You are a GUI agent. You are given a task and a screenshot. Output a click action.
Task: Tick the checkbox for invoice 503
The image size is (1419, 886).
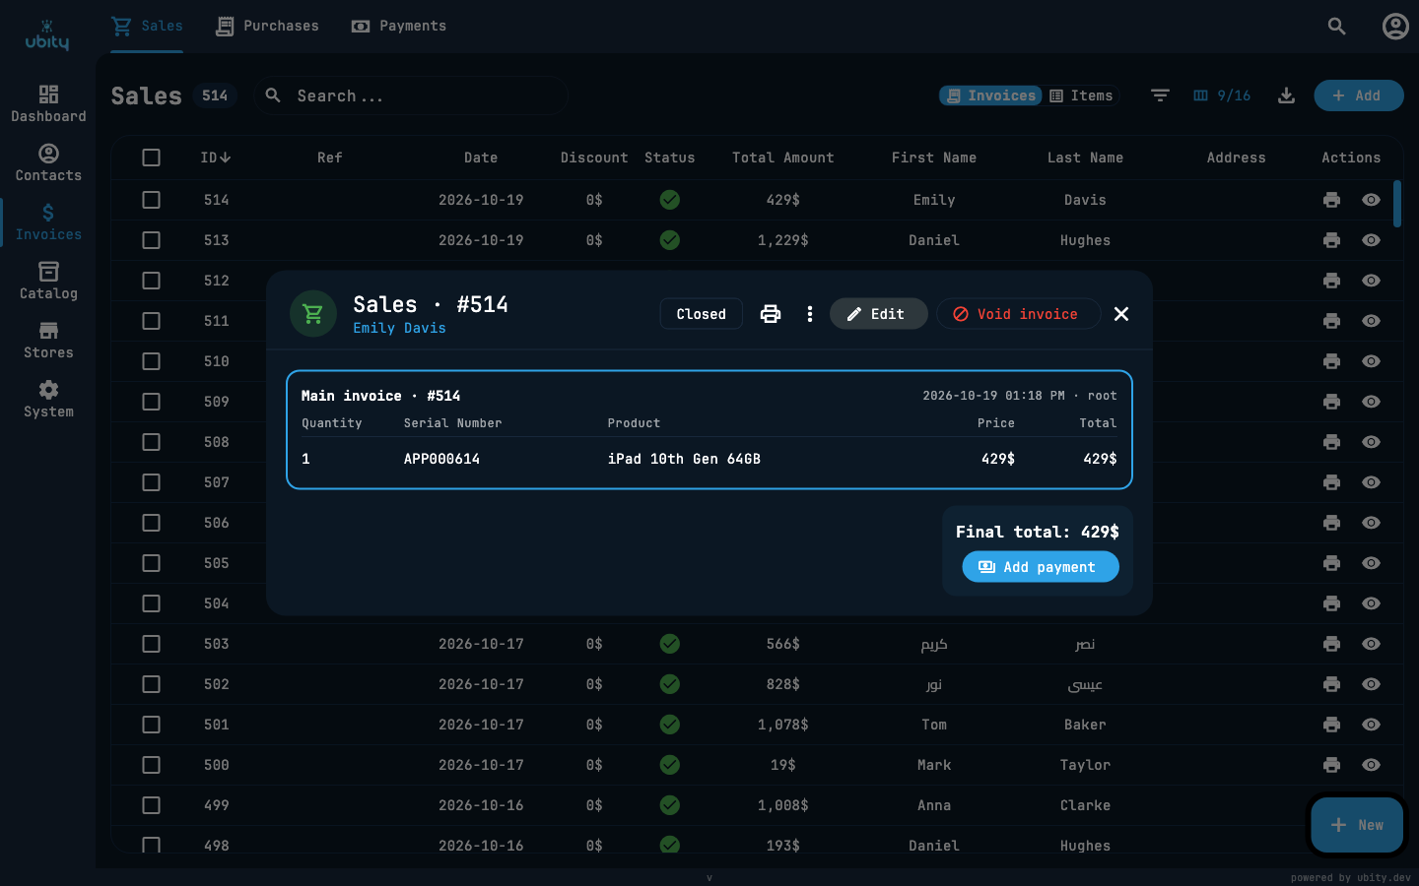pos(151,644)
